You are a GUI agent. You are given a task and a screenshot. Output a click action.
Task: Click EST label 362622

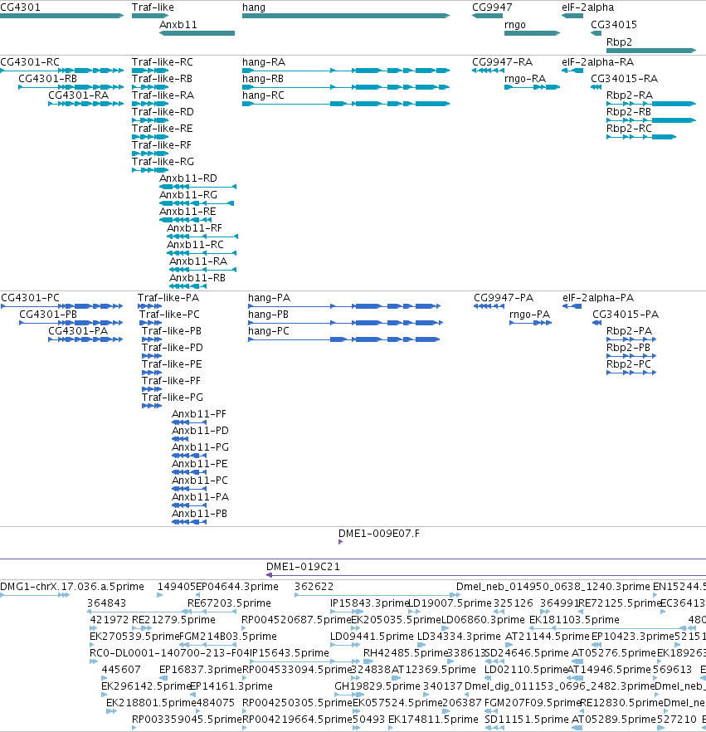pos(314,587)
